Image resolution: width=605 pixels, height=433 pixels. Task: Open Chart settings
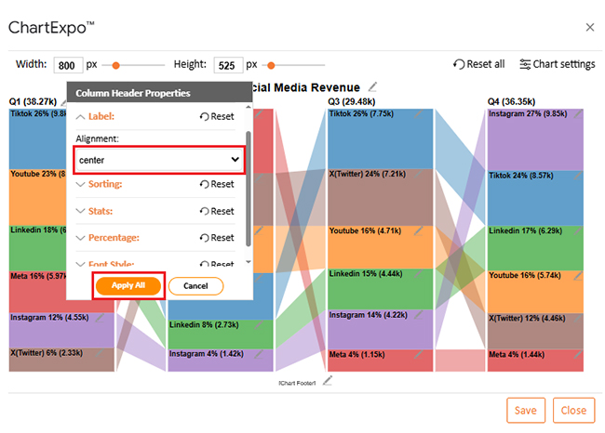(x=557, y=64)
